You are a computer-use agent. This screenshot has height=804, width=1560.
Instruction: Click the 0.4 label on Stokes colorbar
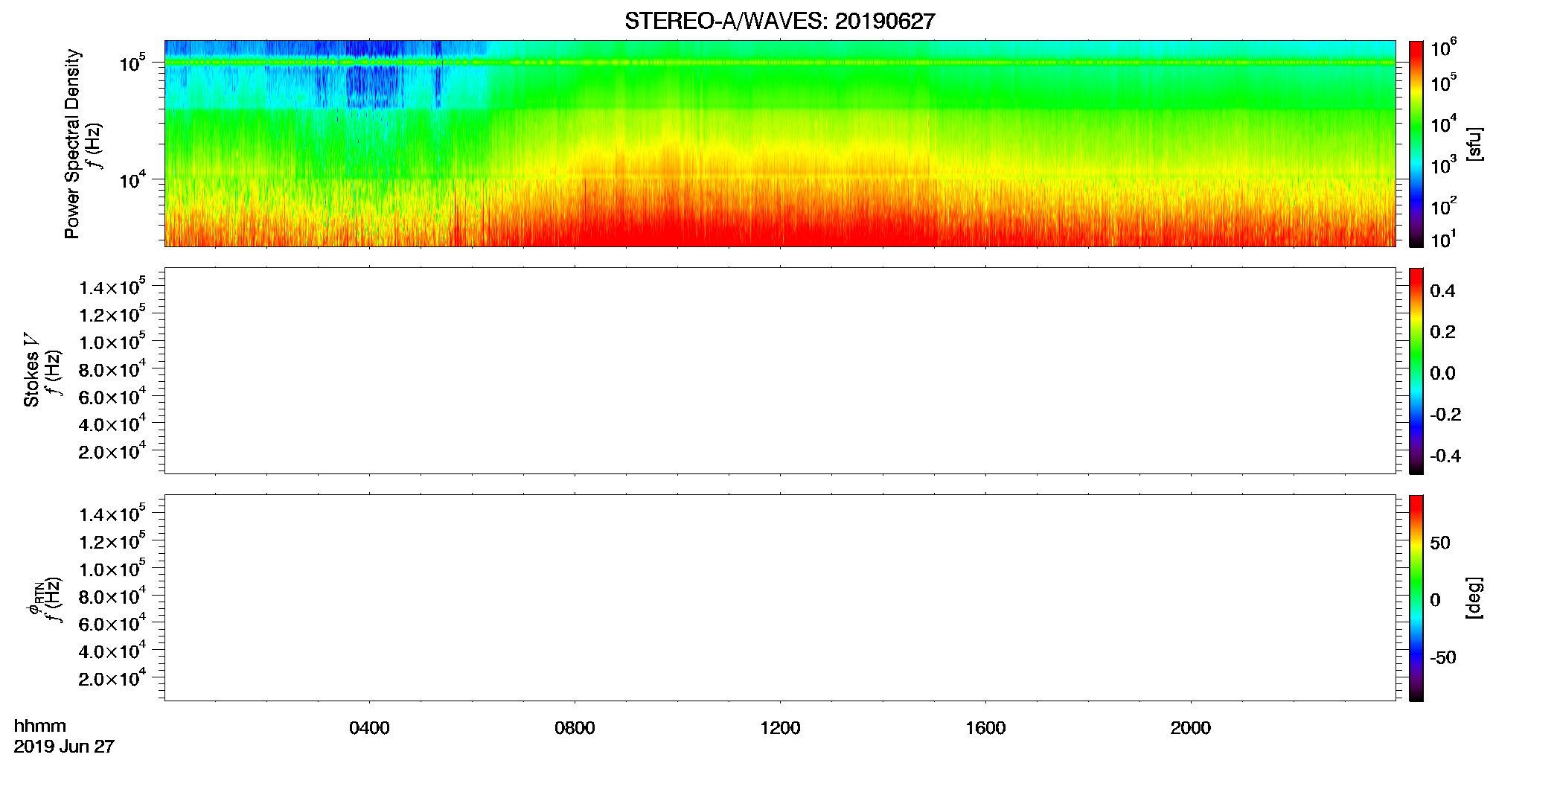coord(1442,291)
